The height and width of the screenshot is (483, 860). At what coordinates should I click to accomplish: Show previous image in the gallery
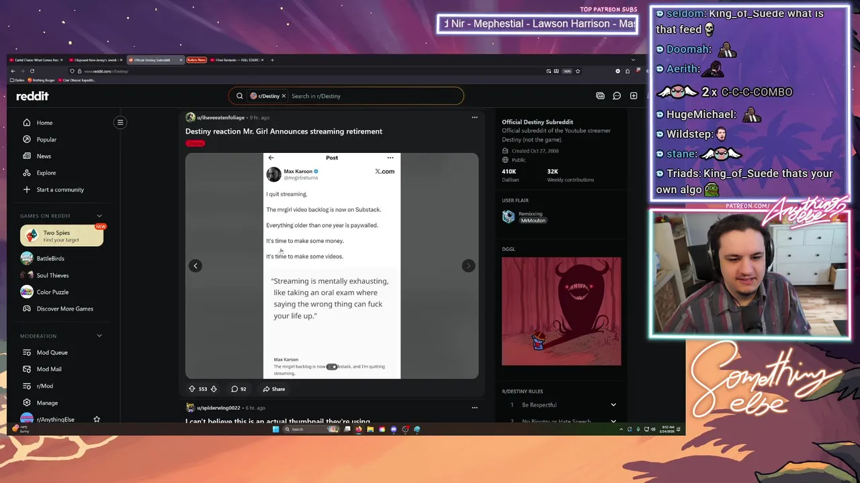(196, 266)
